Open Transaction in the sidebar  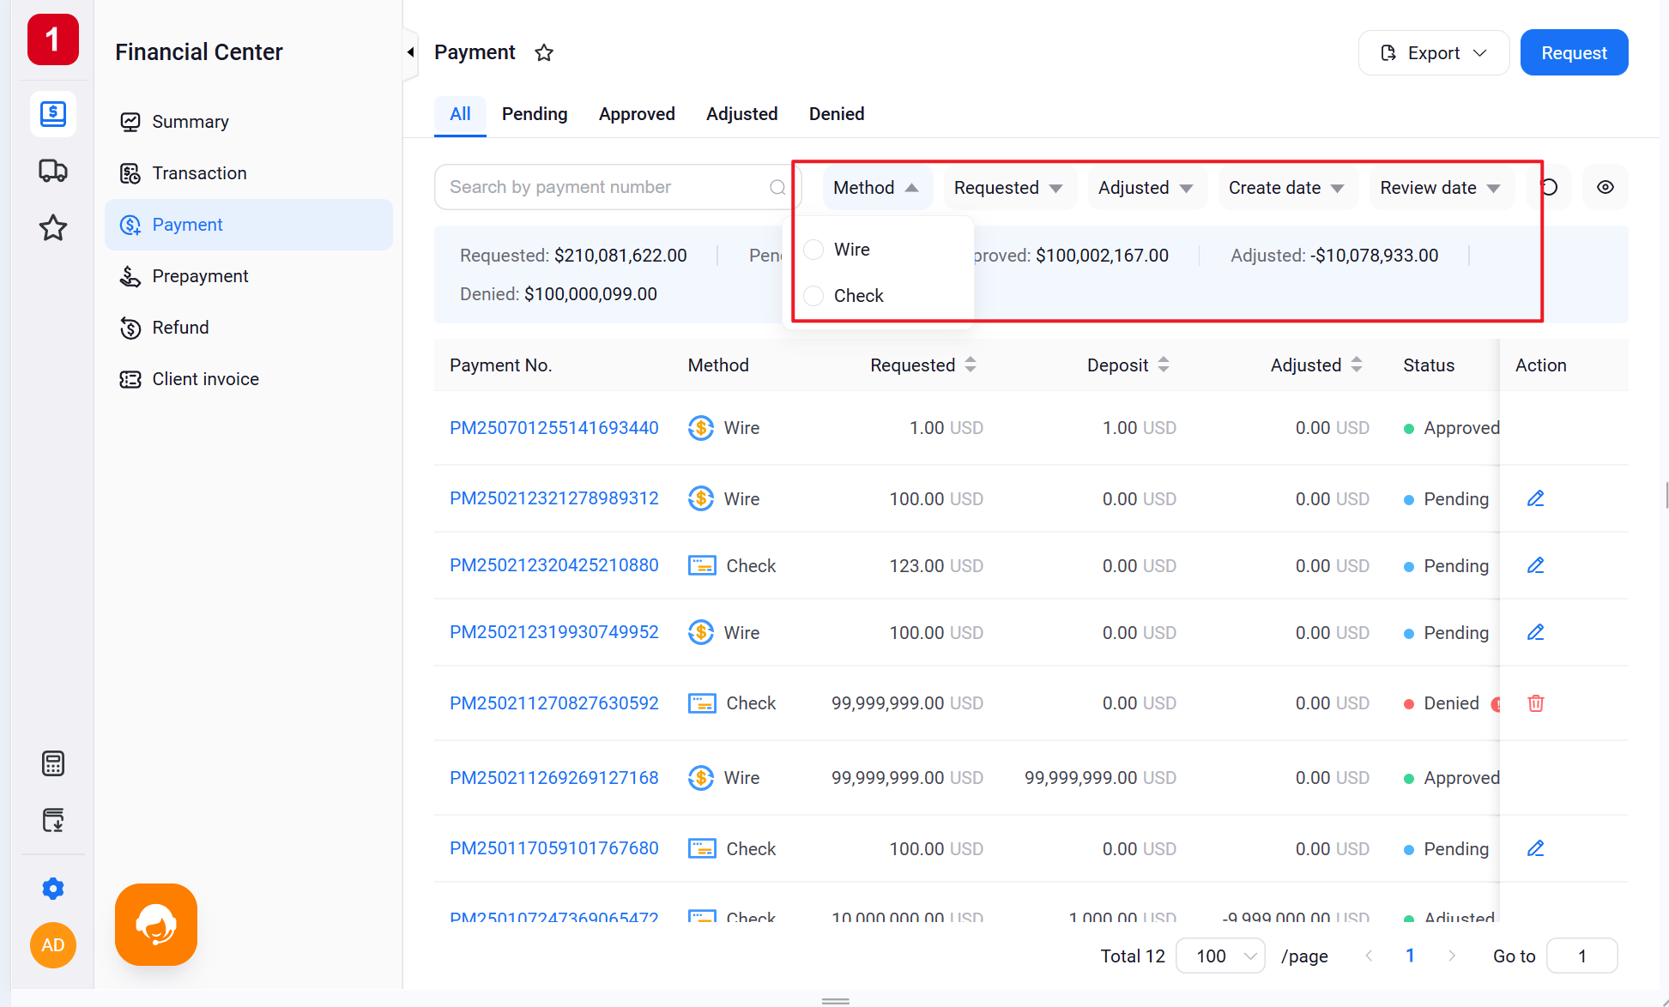(x=249, y=173)
